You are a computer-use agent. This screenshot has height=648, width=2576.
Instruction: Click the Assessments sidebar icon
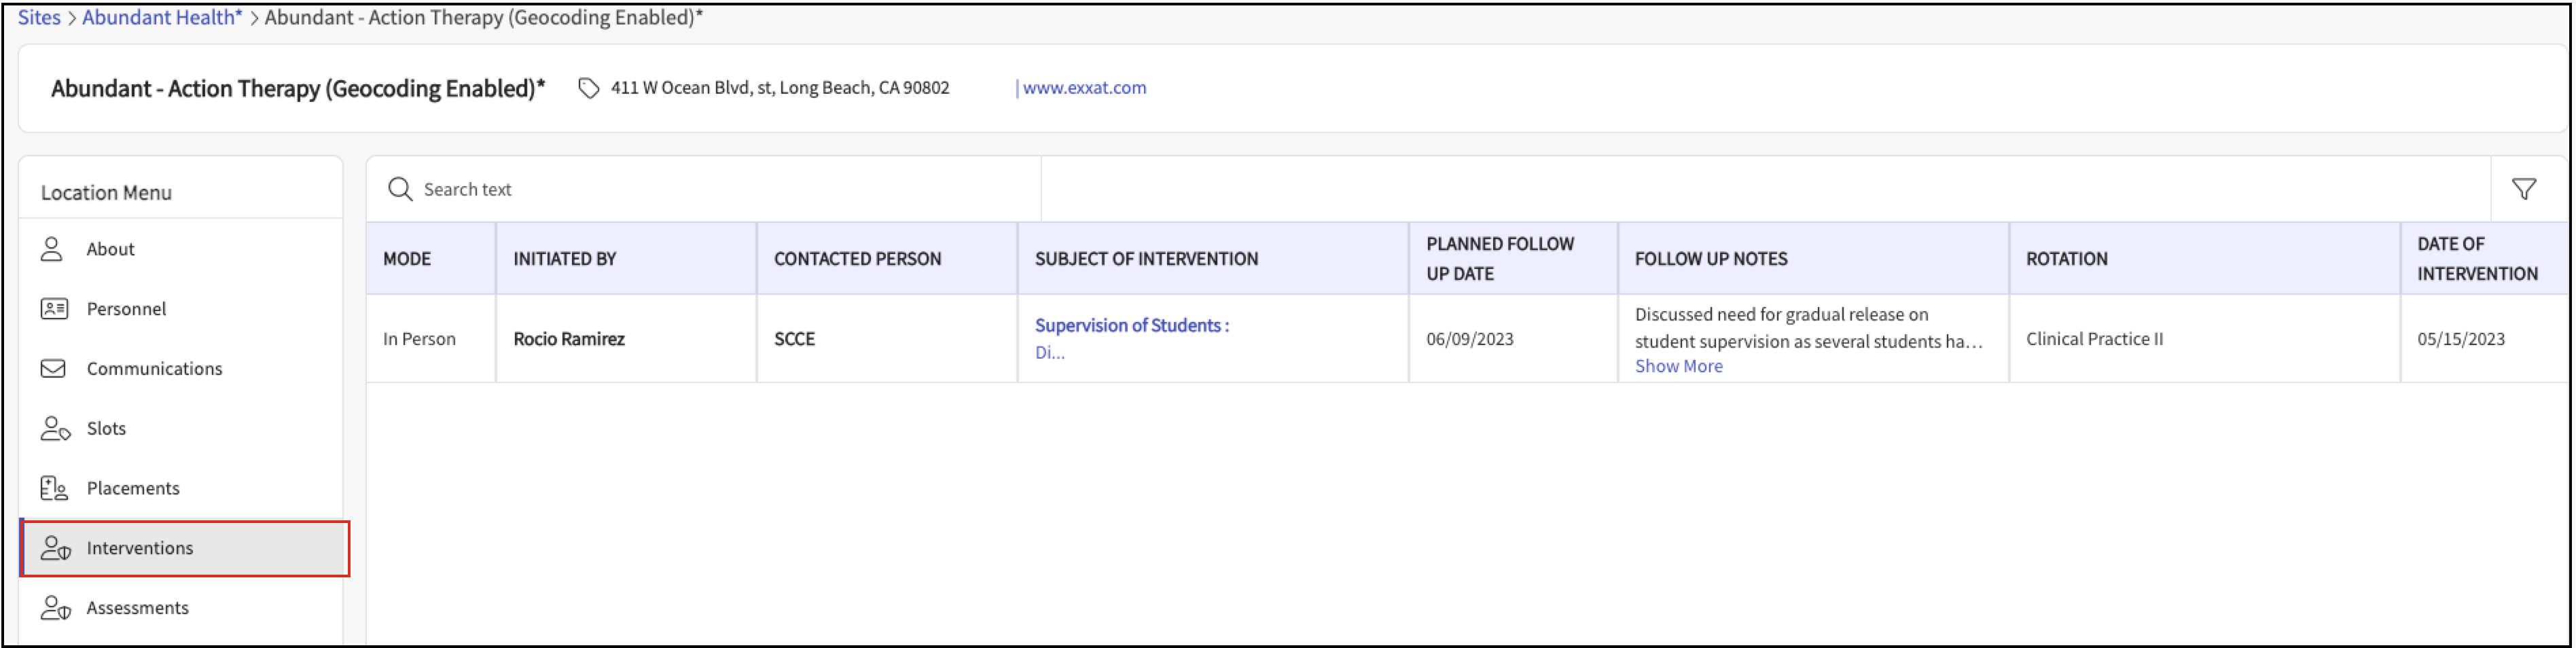coord(55,607)
